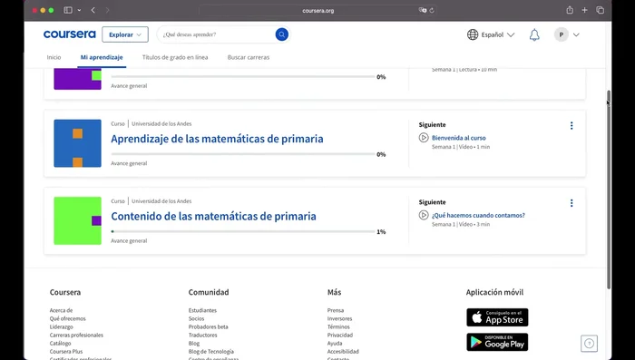This screenshot has width=635, height=360.
Task: Click play icon beside Bienvenida al curso
Action: click(424, 138)
